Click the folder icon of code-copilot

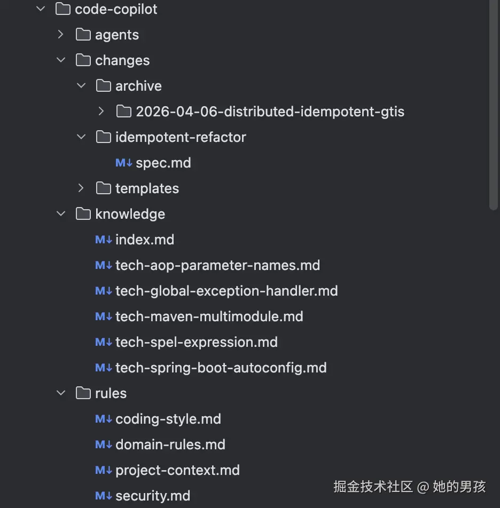tap(63, 9)
